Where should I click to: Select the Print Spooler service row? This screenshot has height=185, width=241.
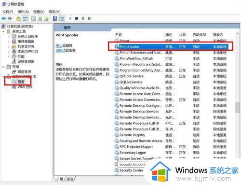171,47
